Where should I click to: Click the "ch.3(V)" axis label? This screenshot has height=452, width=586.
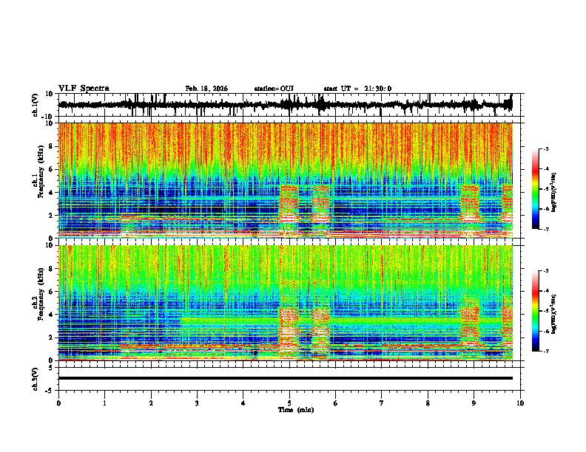[x=36, y=379]
